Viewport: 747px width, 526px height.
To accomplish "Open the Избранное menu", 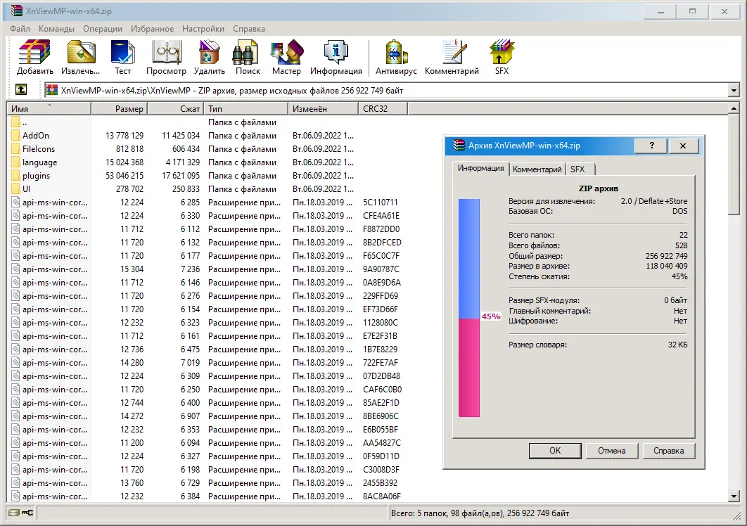I will coord(153,29).
